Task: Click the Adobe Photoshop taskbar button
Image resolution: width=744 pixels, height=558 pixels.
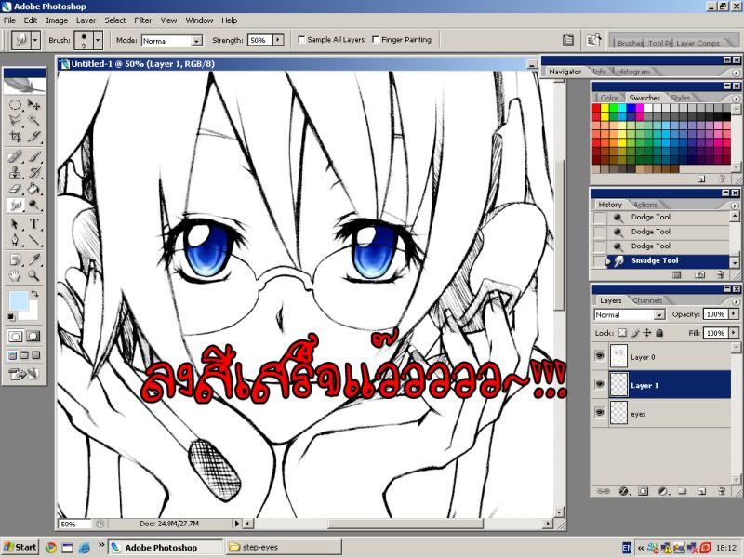Action: (x=166, y=547)
